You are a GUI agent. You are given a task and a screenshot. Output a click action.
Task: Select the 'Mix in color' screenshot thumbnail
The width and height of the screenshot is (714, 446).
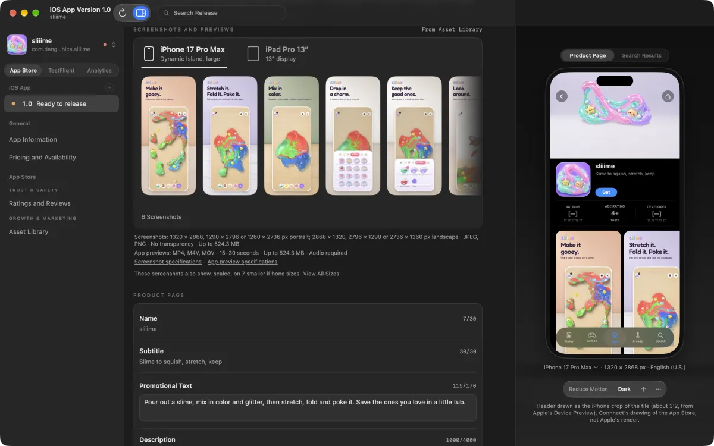pyautogui.click(x=292, y=136)
